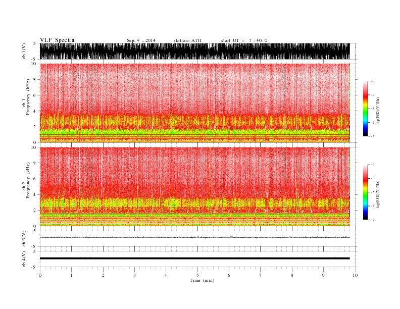Click the ch.1 frequency tick label "8"

(35, 80)
